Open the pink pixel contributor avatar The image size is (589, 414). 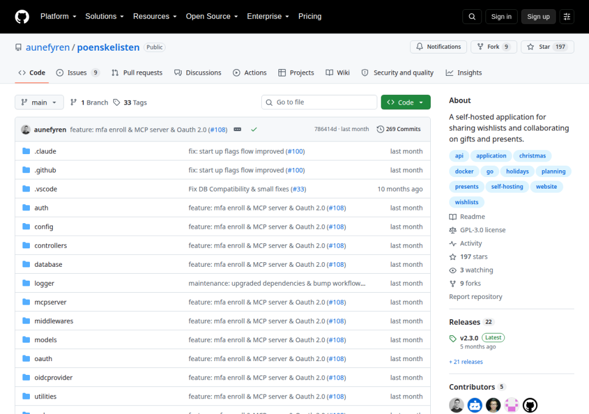click(511, 405)
